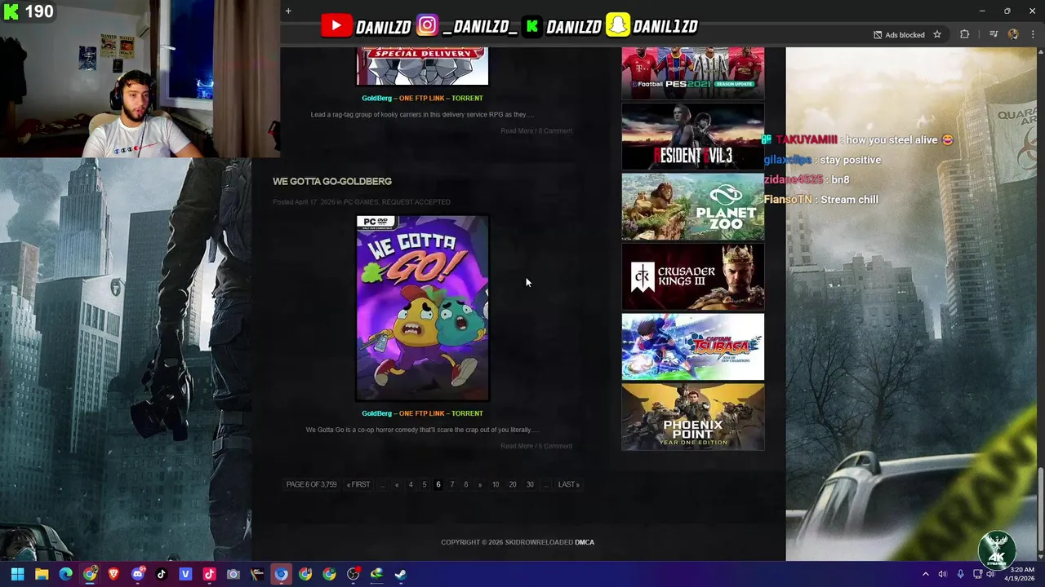This screenshot has height=587, width=1045.
Task: Click the browser vertical scrollbar thumb
Action: pyautogui.click(x=1040, y=510)
